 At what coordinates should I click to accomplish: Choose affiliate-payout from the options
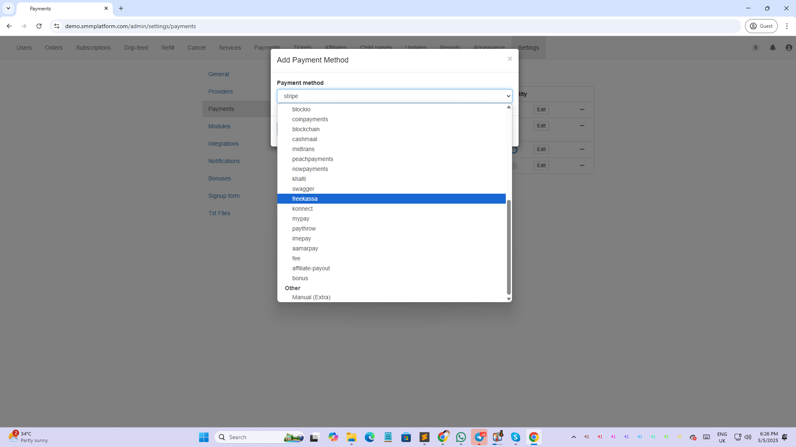[x=311, y=268]
